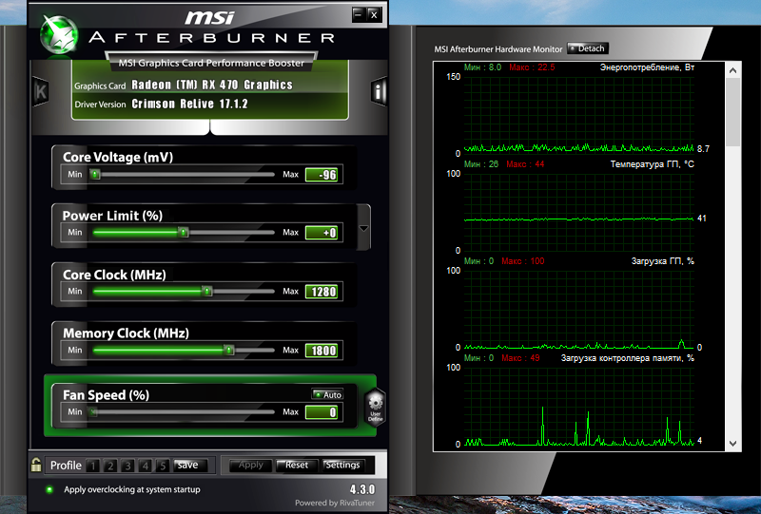761x514 pixels.
Task: Select profile slot 4
Action: click(x=146, y=466)
